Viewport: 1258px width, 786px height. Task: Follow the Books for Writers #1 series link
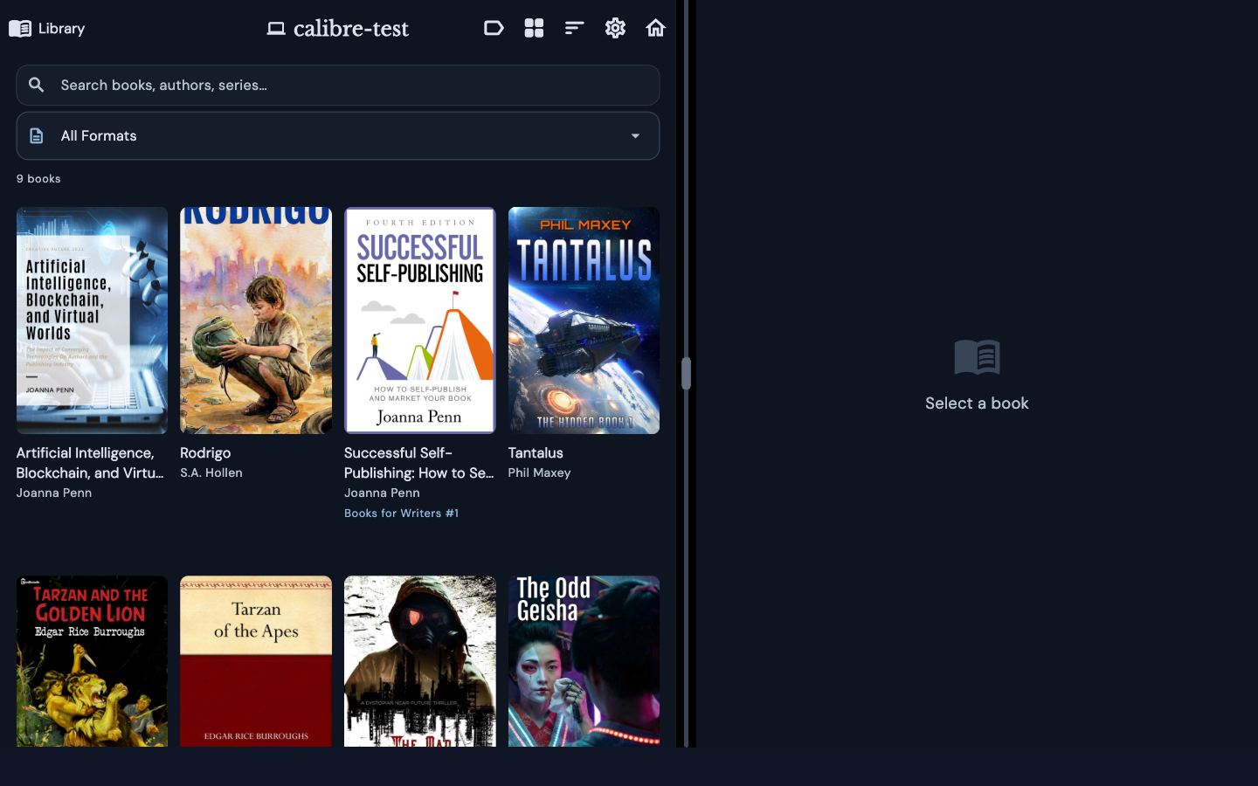click(x=401, y=514)
